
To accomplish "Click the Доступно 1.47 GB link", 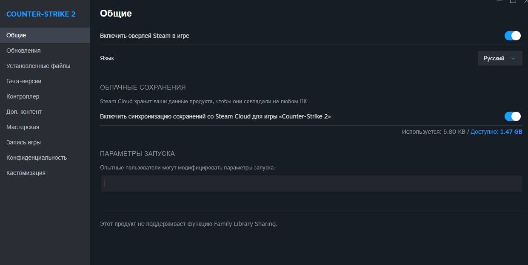I will (497, 132).
